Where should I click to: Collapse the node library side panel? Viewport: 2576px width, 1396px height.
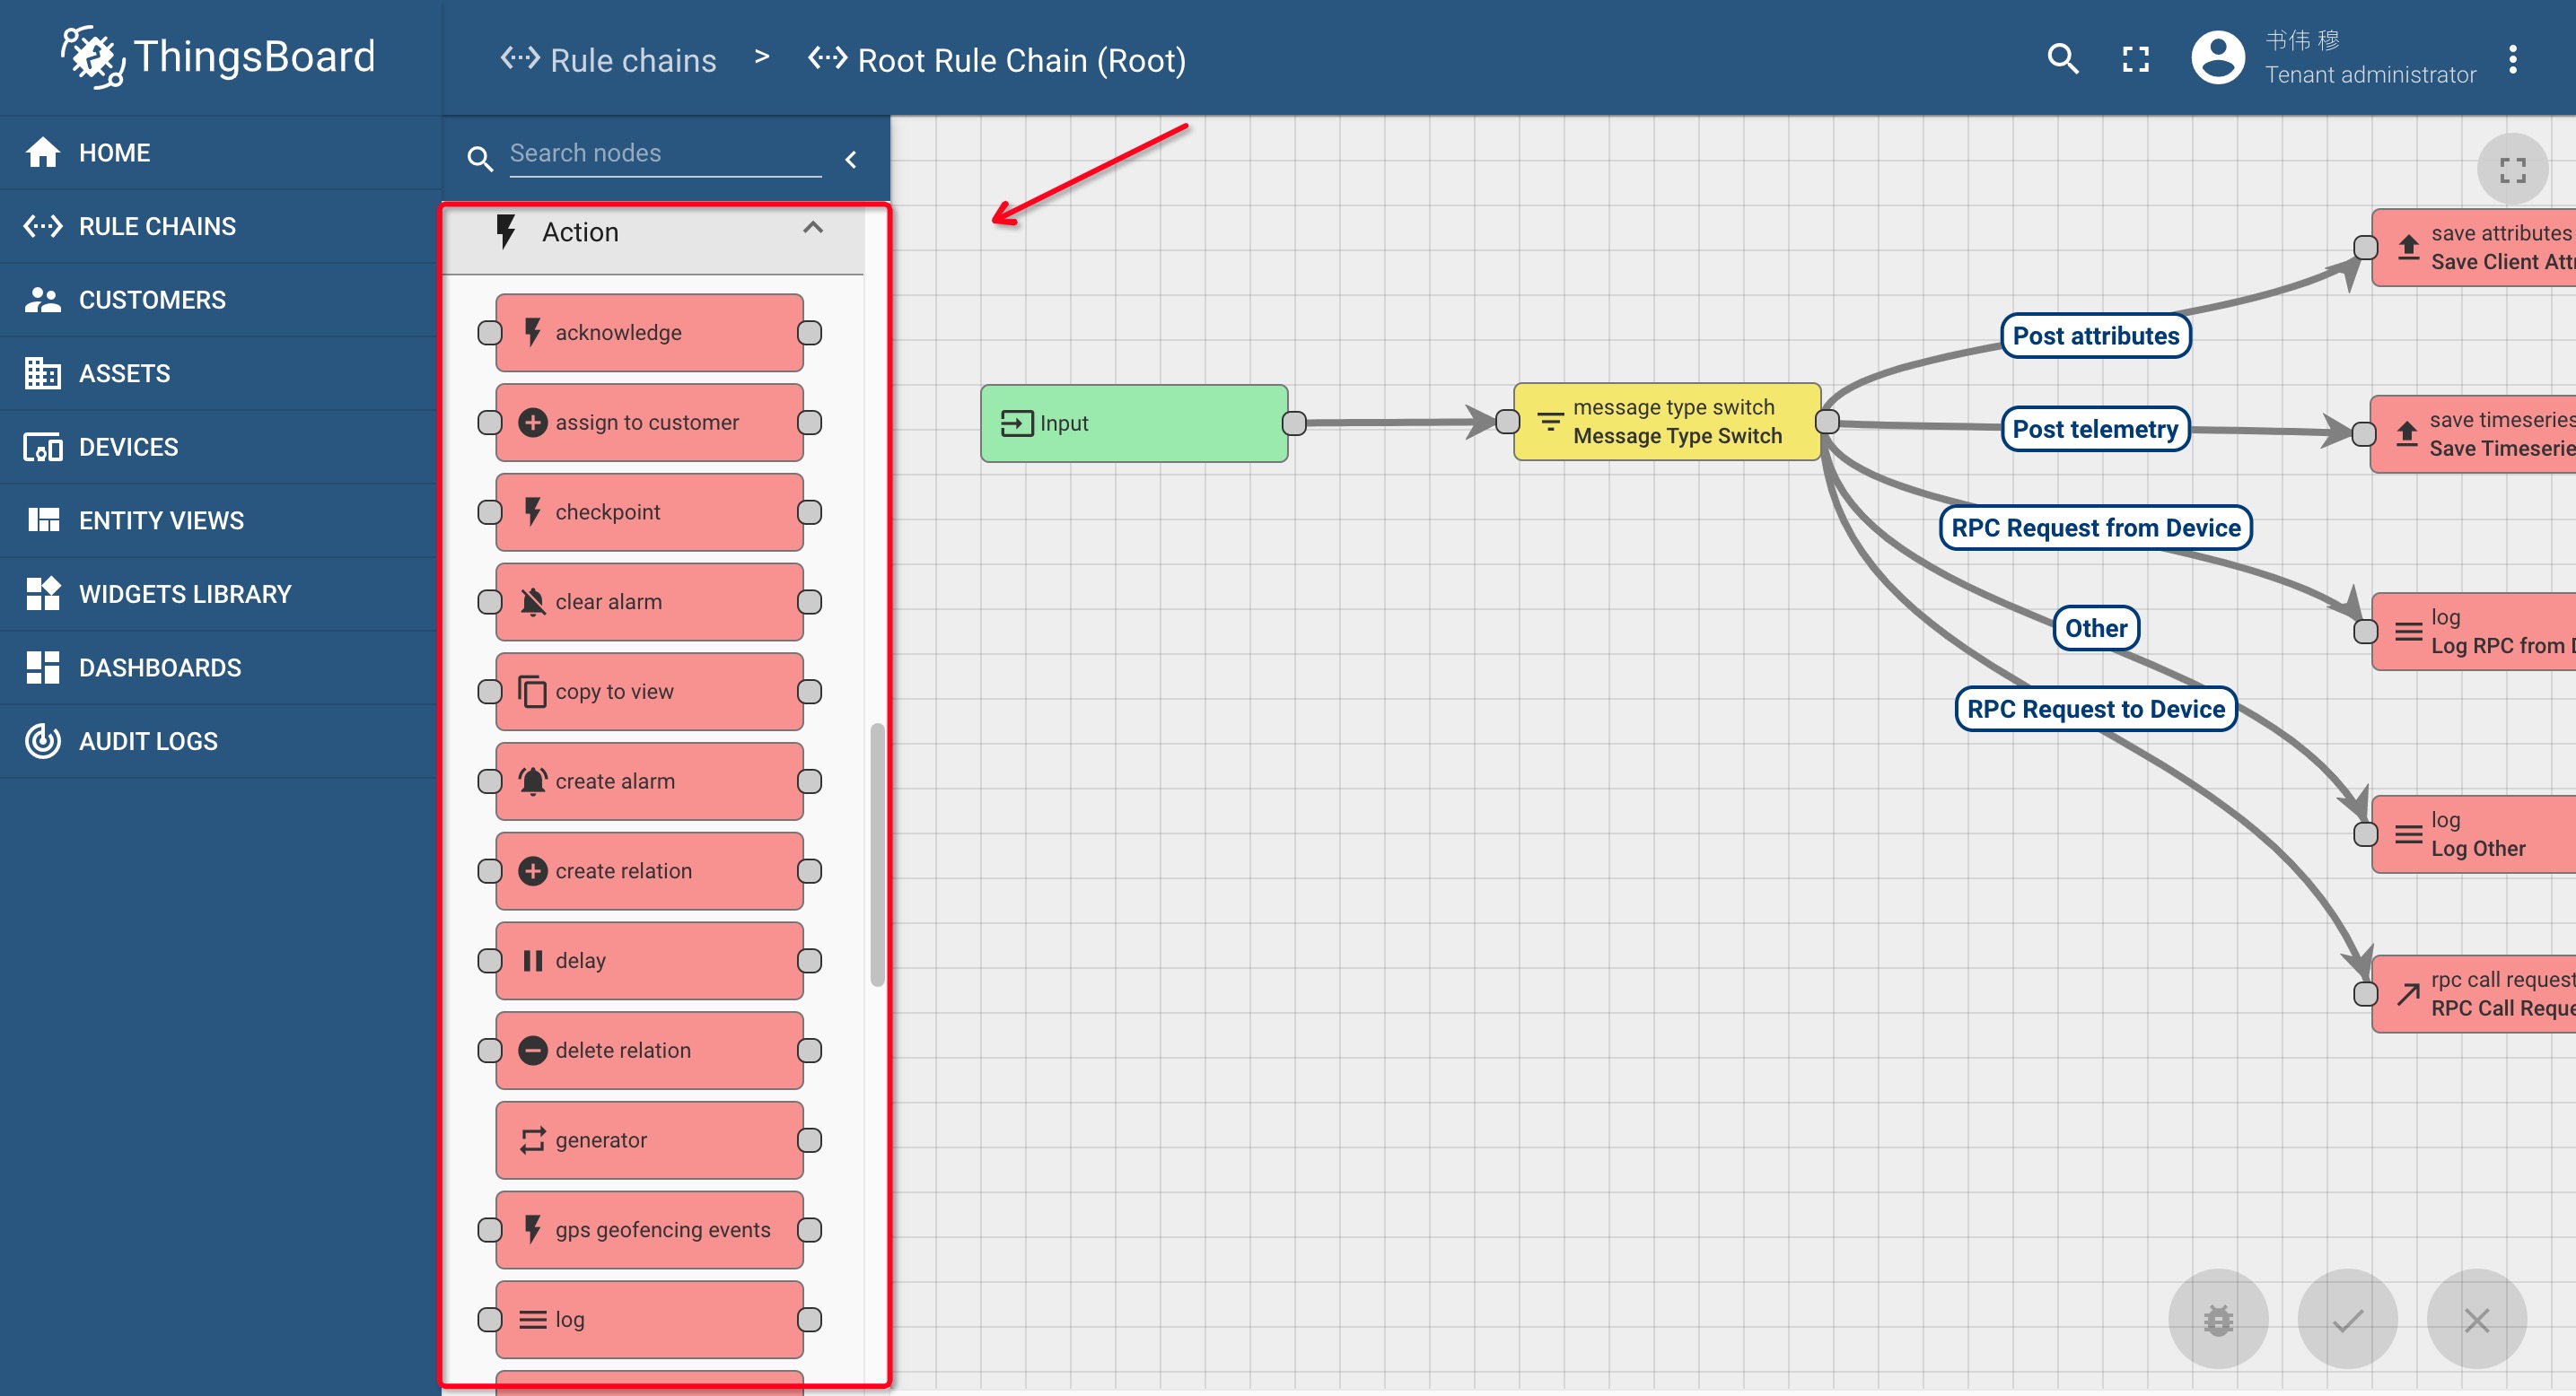click(851, 159)
